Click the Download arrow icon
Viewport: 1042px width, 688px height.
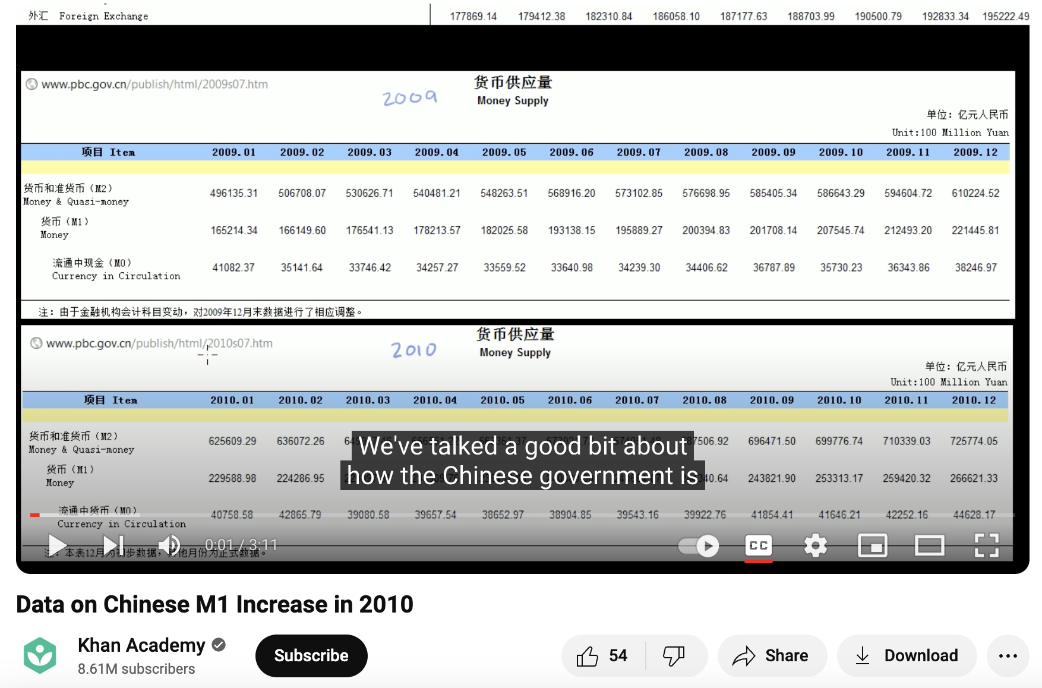click(x=863, y=655)
